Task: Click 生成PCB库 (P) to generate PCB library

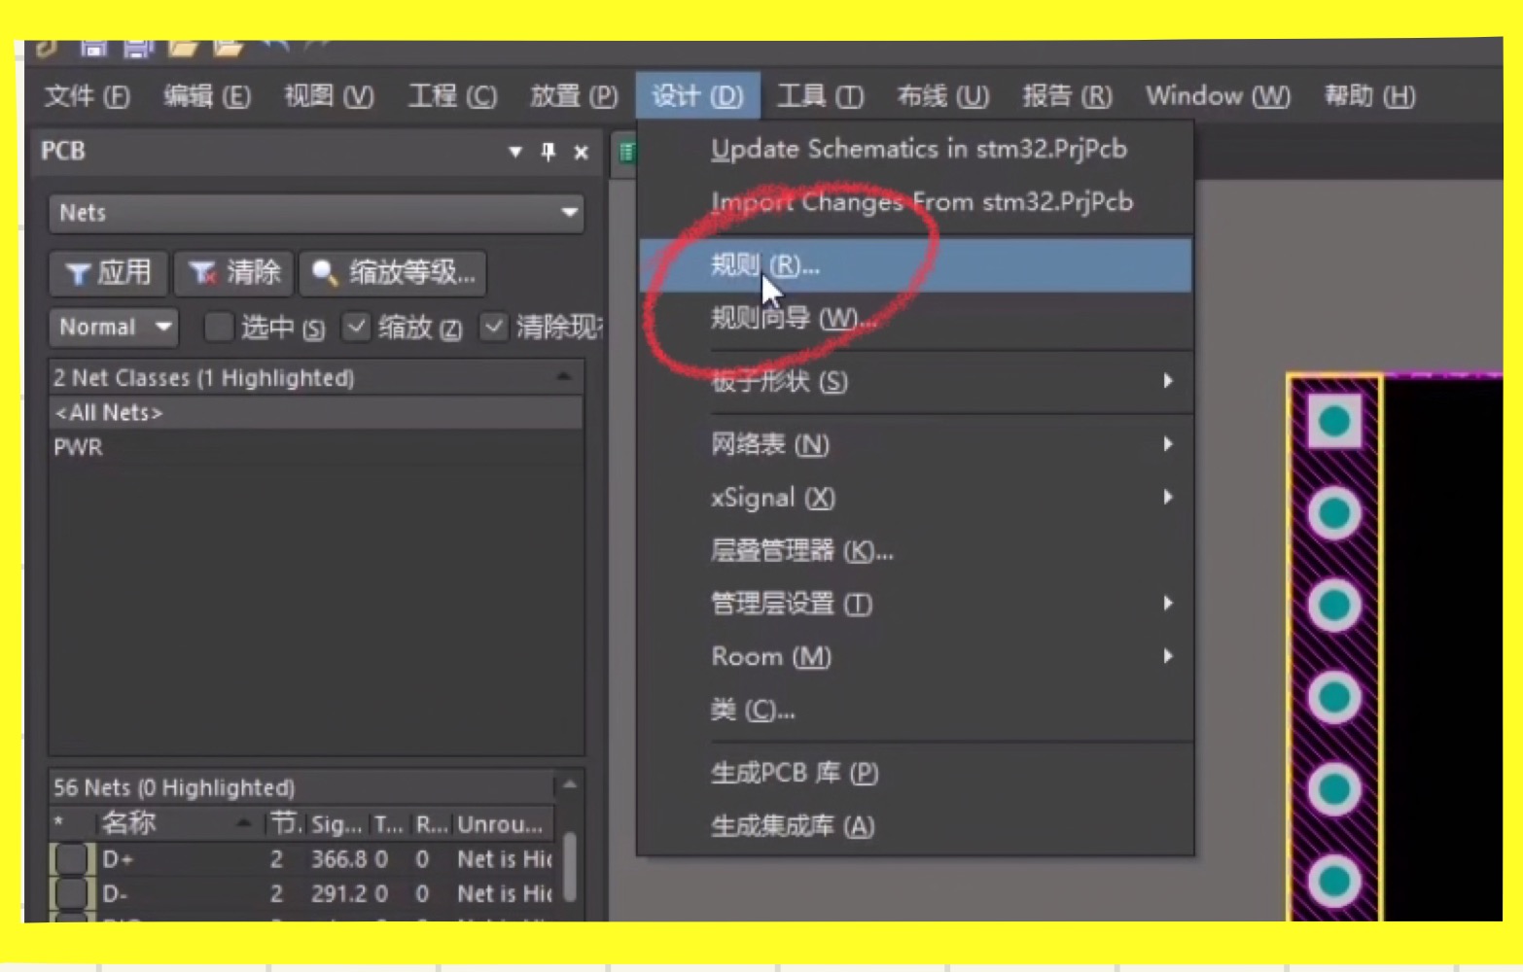Action: [x=793, y=773]
